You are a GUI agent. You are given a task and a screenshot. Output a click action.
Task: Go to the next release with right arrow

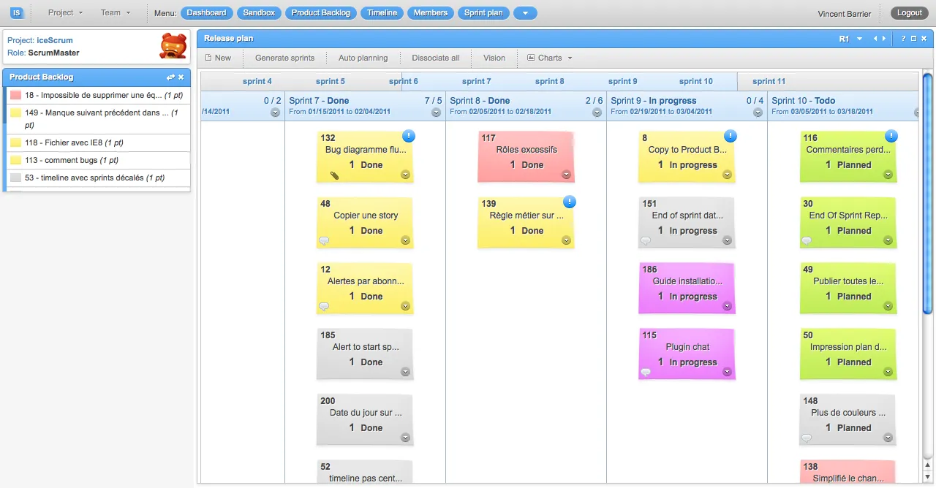coord(884,39)
